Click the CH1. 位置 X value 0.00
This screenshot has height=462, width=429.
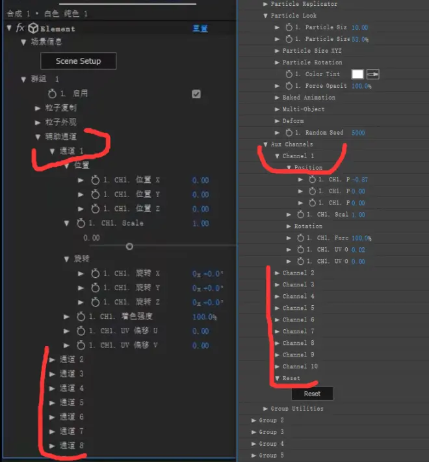point(201,180)
